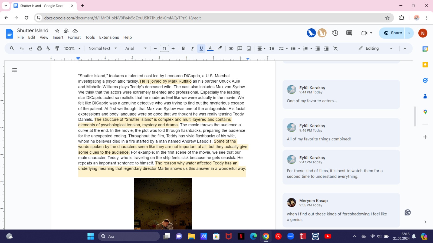Click the font size field
This screenshot has height=243, width=433.
click(164, 49)
